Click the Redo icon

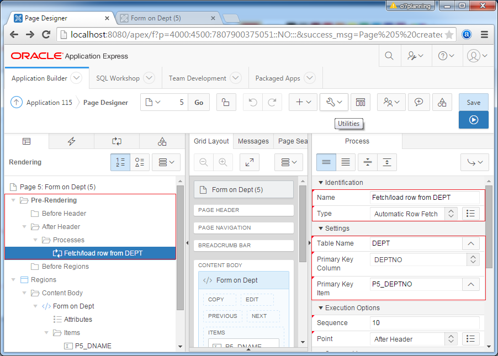(272, 102)
